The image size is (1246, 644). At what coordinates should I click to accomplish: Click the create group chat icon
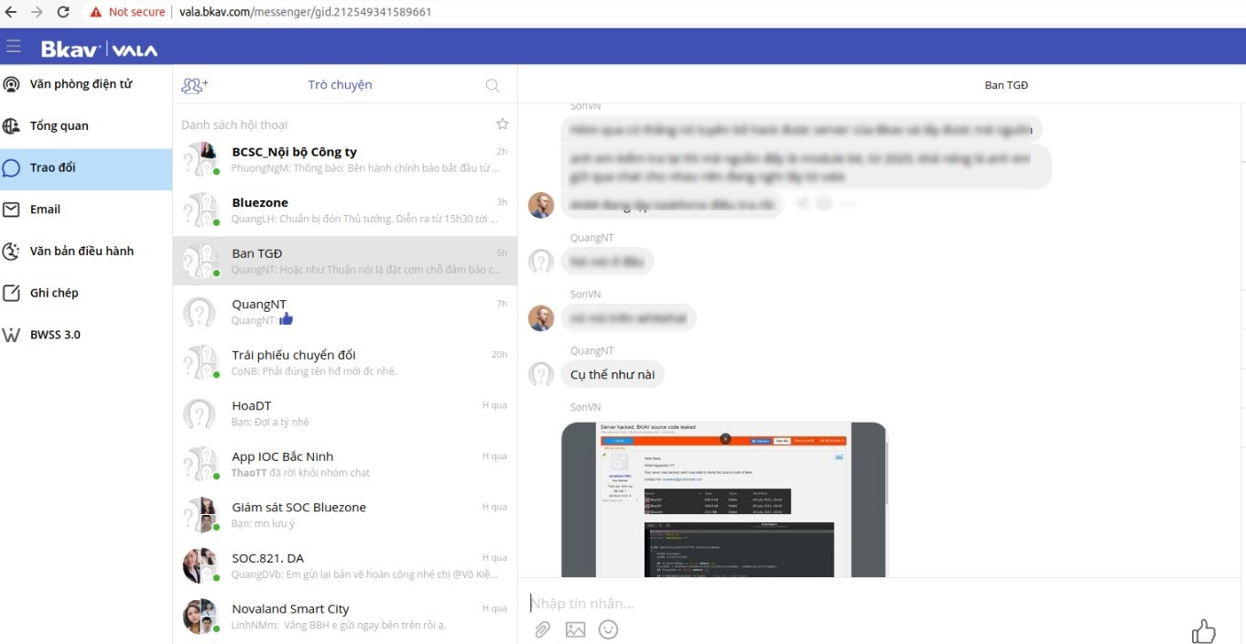[194, 85]
